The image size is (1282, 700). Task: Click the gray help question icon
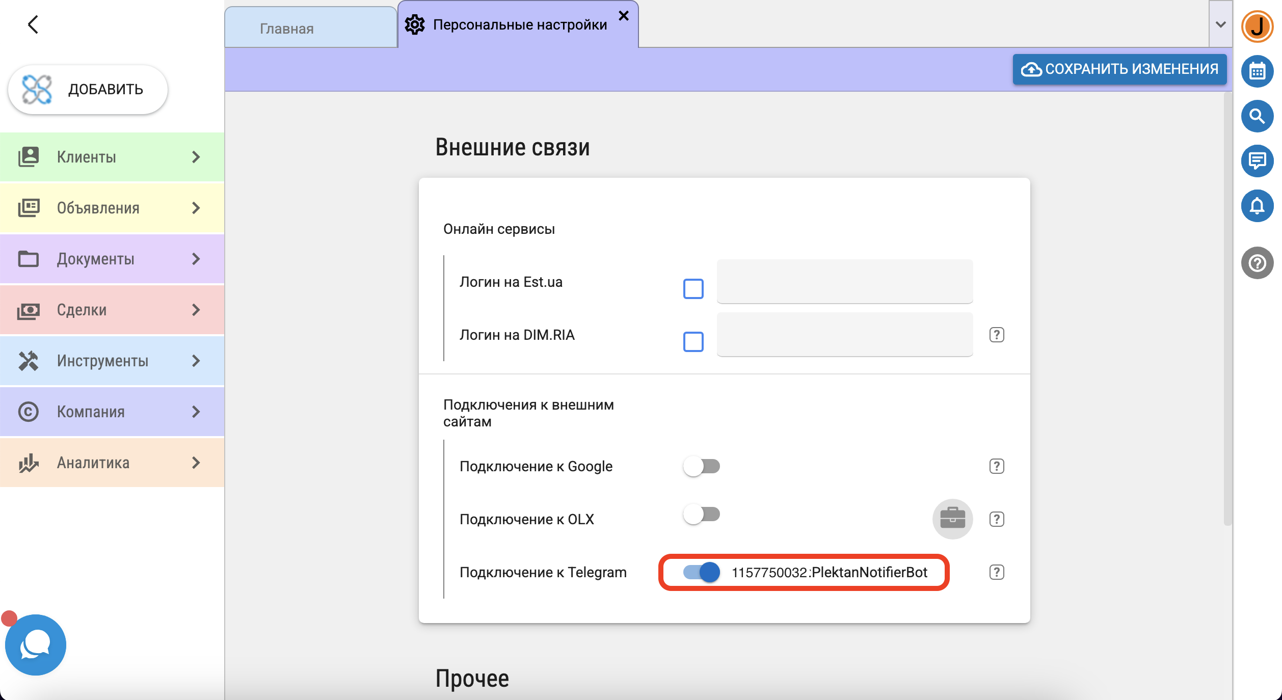pyautogui.click(x=1257, y=263)
